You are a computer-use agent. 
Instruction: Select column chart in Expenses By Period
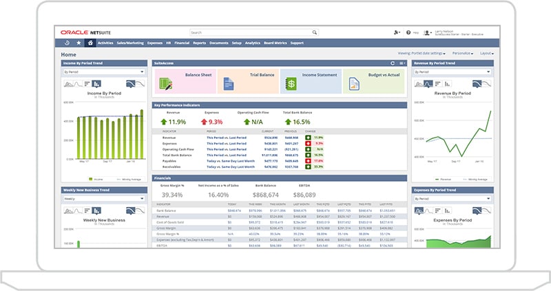coord(447,211)
